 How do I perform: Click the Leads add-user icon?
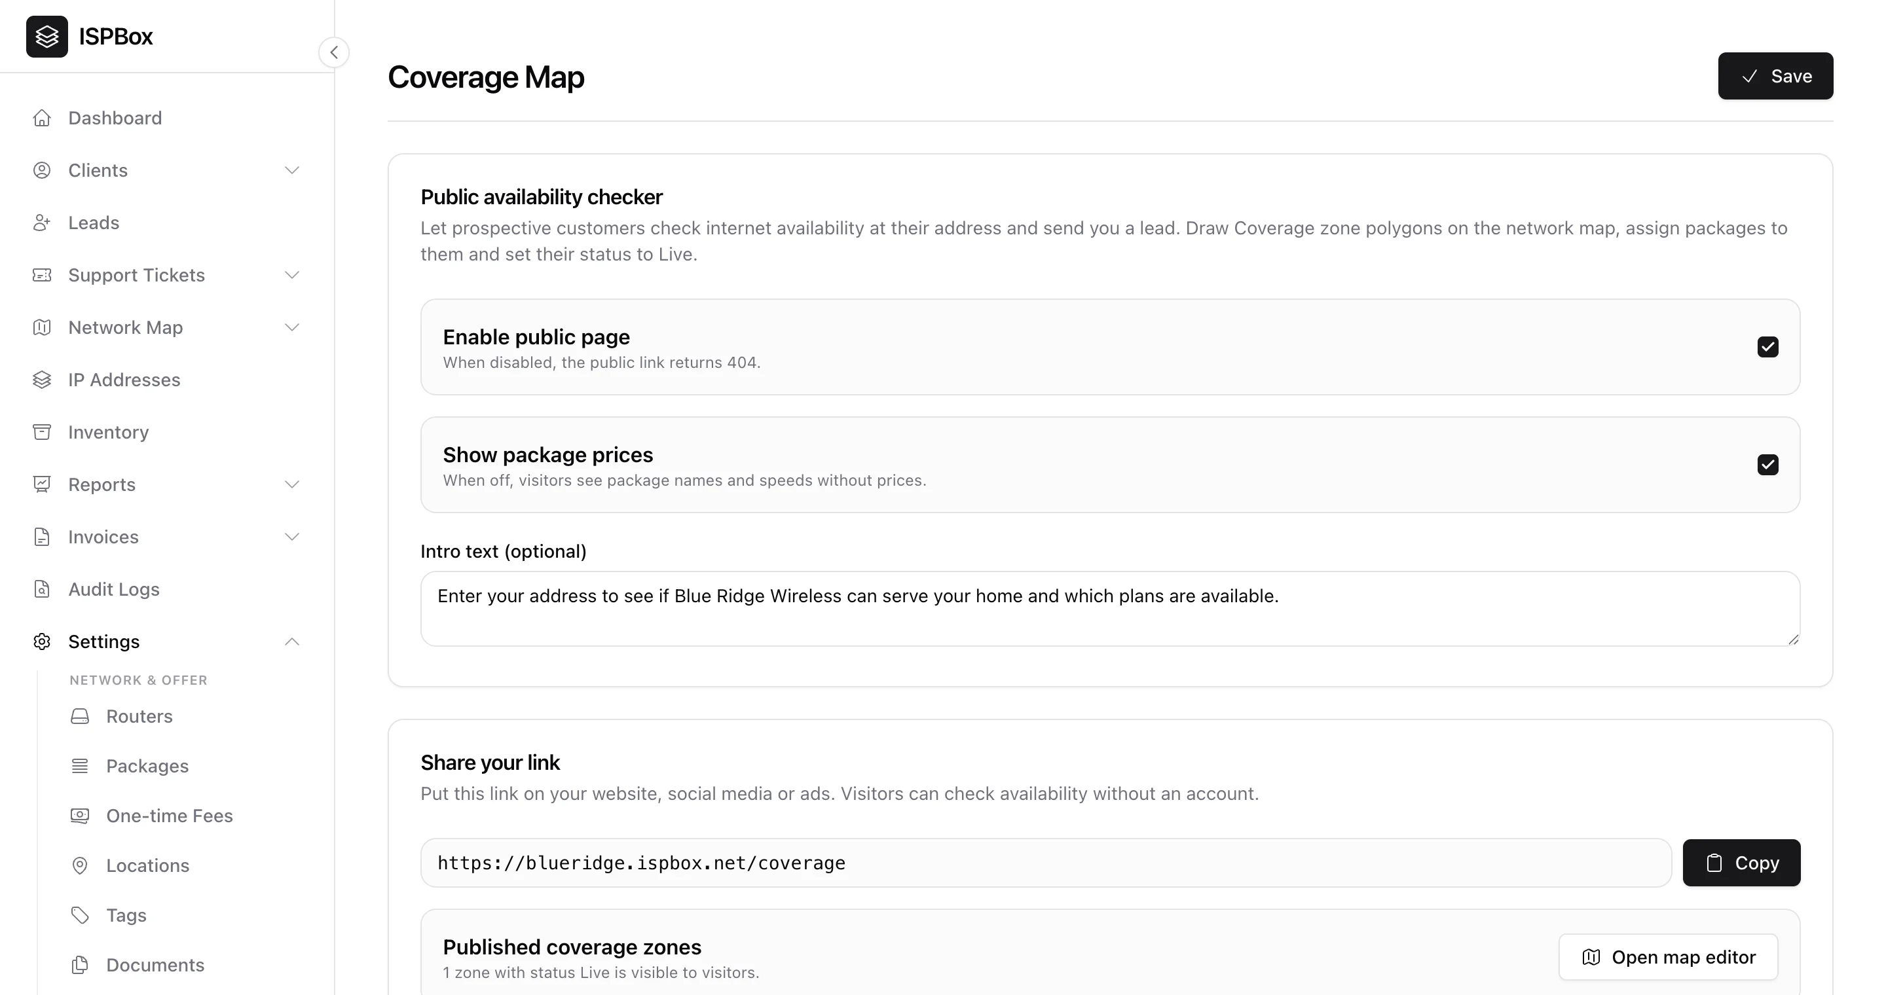coord(42,223)
